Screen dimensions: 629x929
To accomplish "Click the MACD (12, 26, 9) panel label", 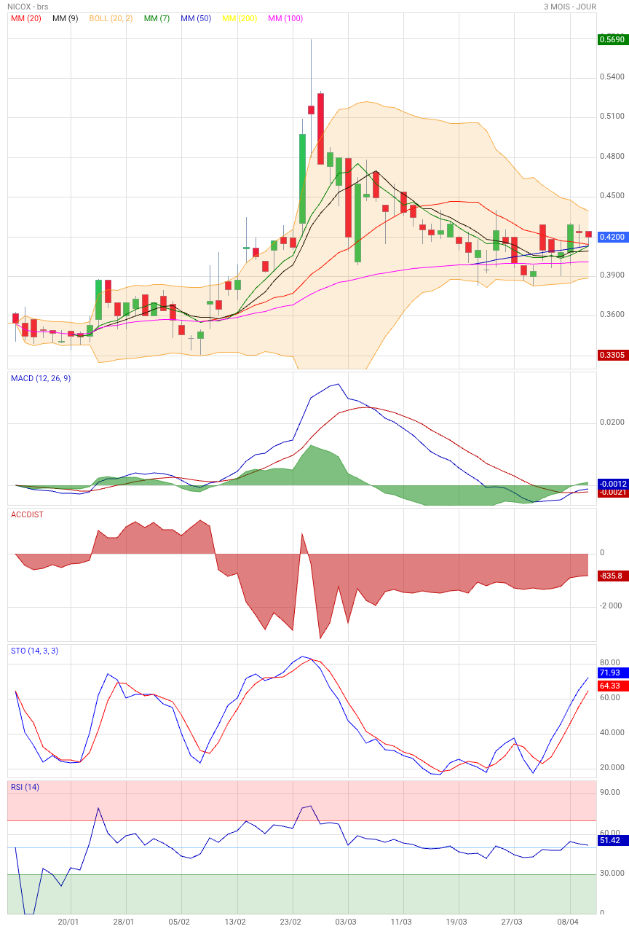I will 41,378.
